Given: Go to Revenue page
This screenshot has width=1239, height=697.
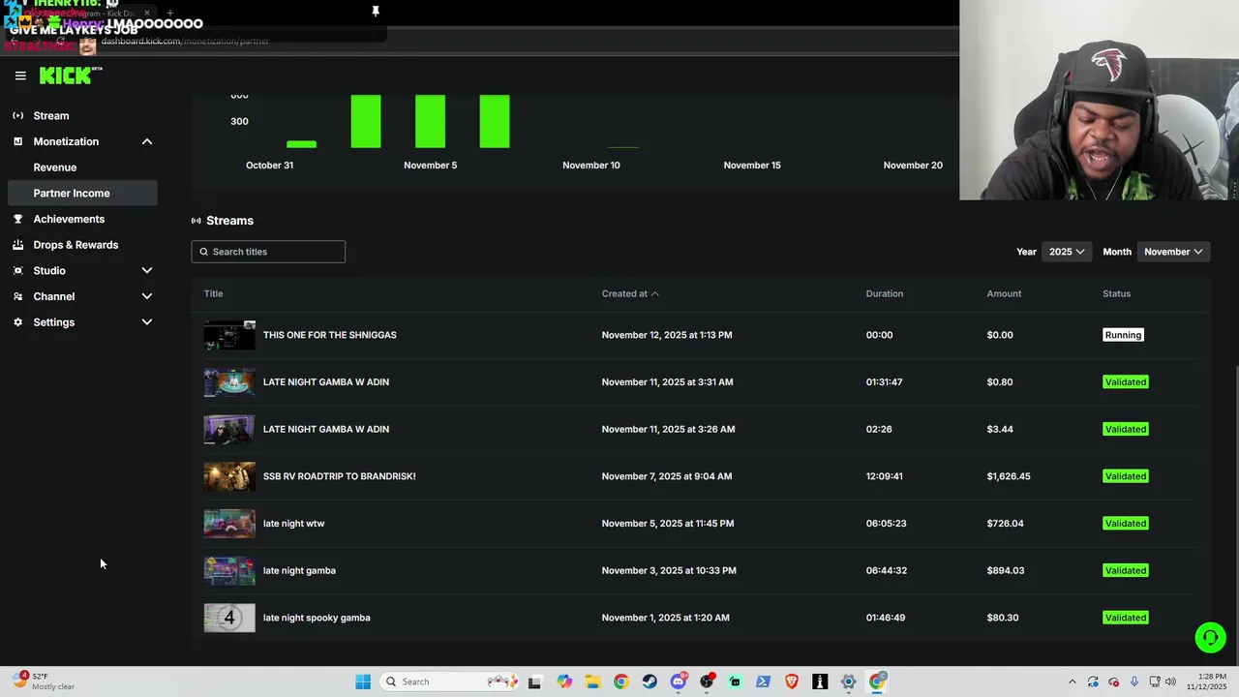Looking at the screenshot, I should pyautogui.click(x=55, y=167).
